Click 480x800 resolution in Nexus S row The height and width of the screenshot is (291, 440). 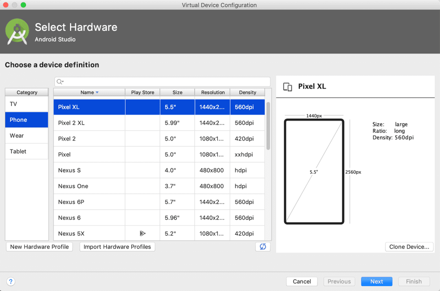coord(211,170)
